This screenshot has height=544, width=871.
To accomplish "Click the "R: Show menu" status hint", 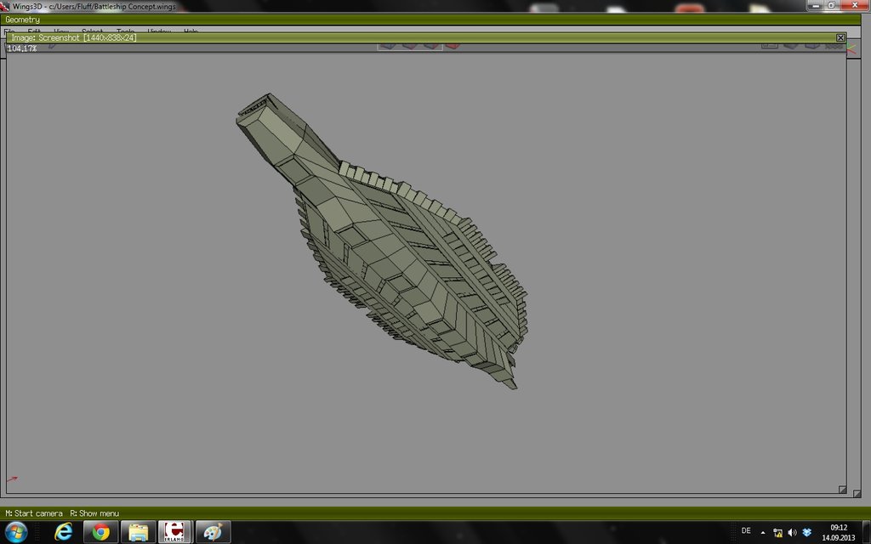I will [x=94, y=513].
